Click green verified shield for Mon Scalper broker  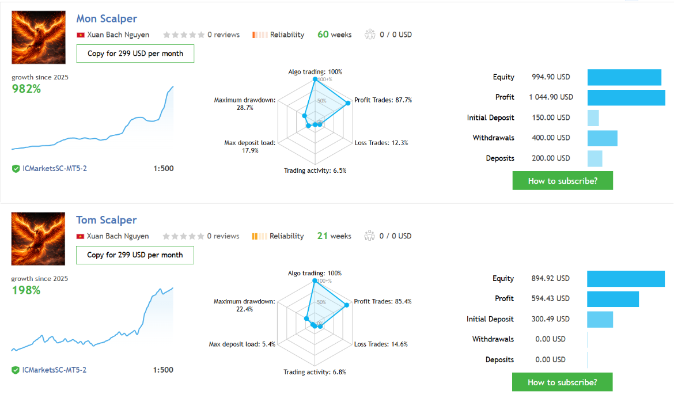(x=16, y=169)
